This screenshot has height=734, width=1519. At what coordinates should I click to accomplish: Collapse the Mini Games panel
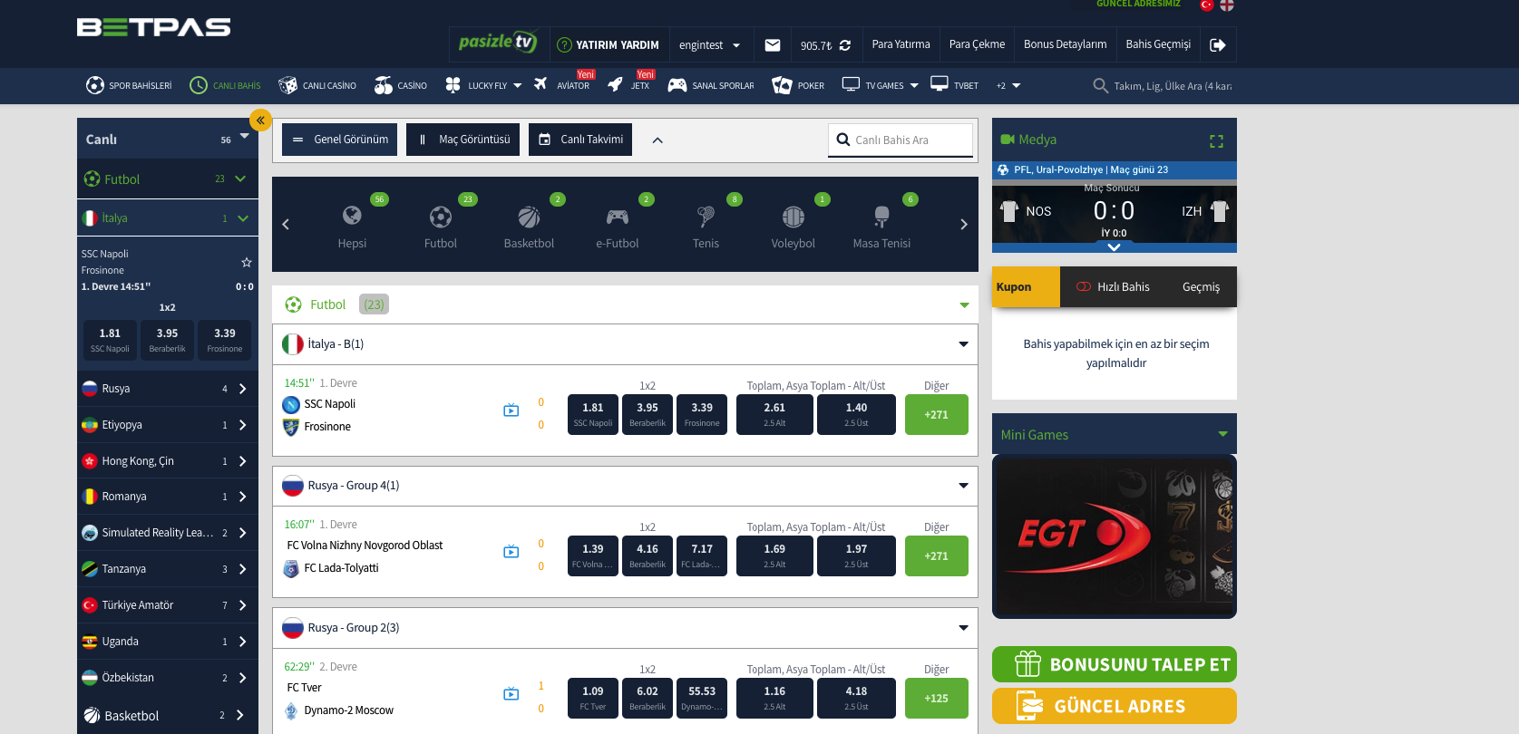(1222, 435)
